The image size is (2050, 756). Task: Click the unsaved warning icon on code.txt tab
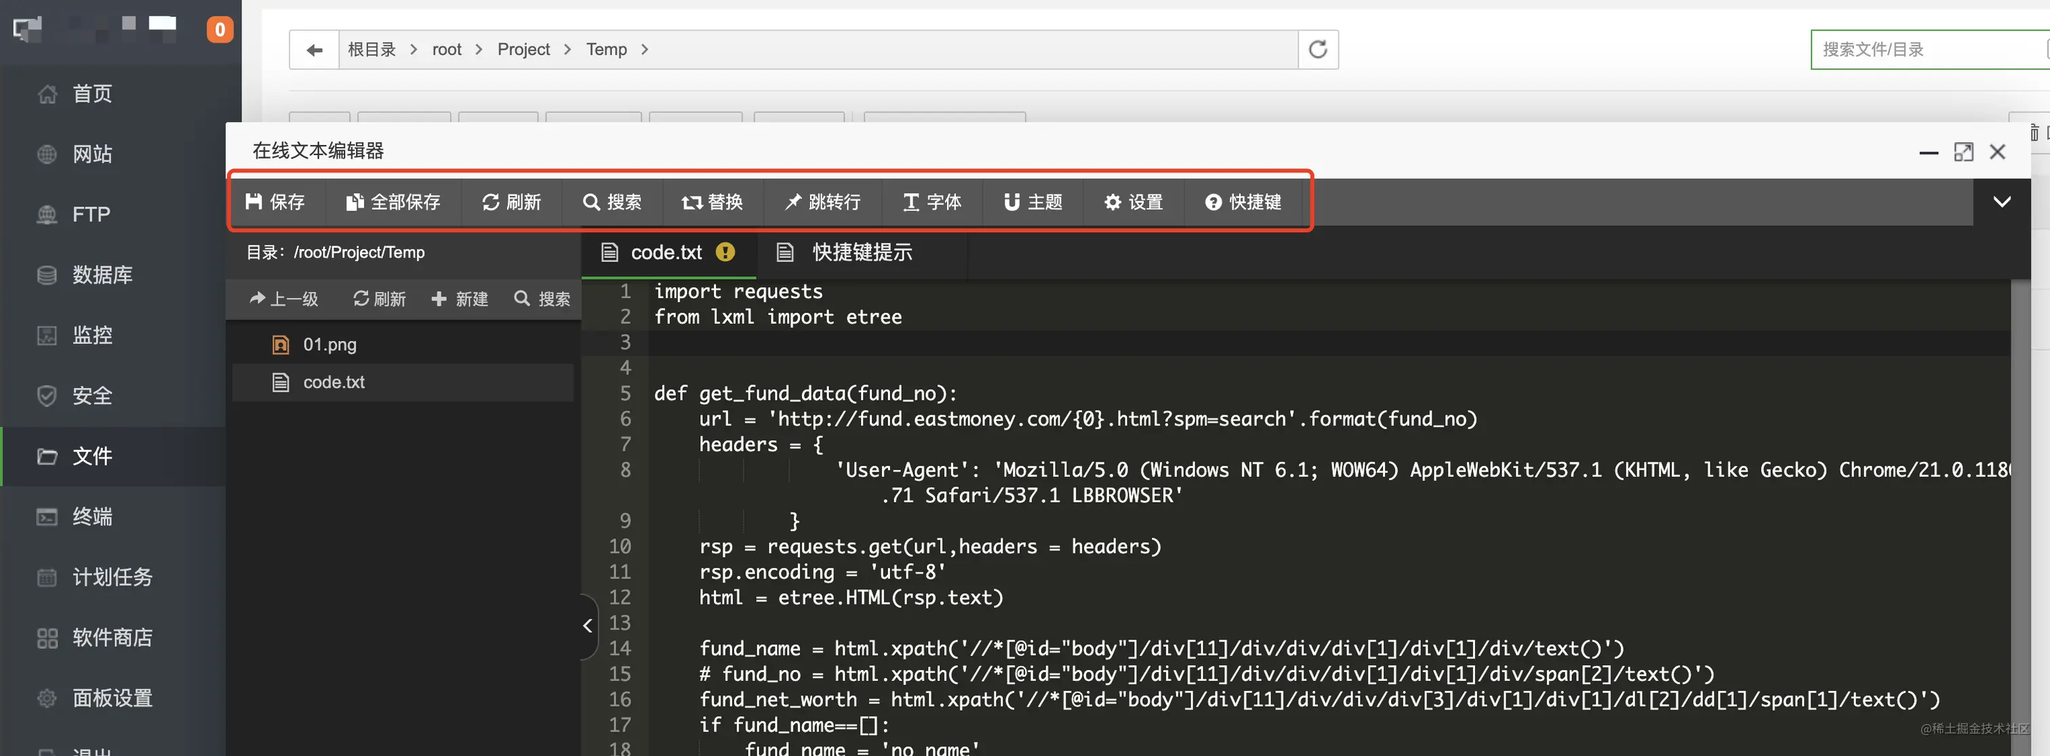point(725,252)
